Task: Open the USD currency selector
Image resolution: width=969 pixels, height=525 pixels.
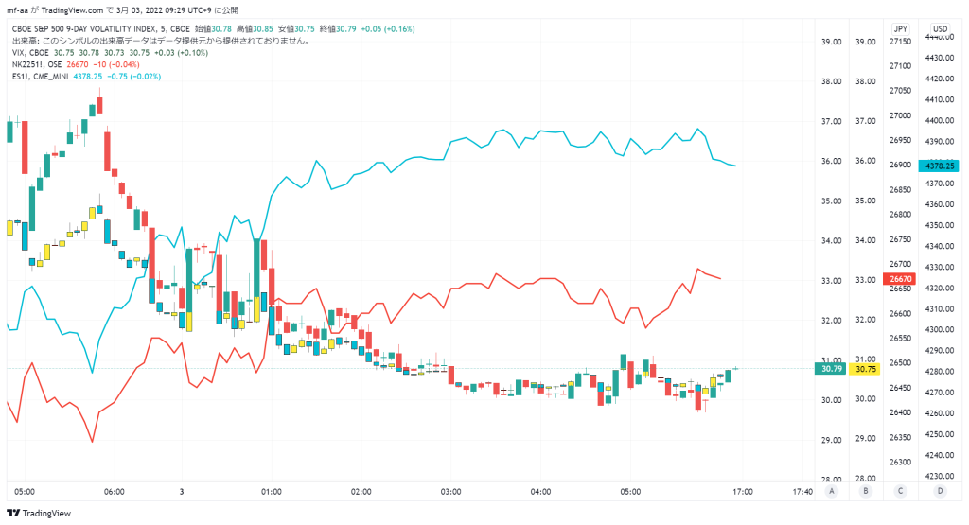Action: pyautogui.click(x=940, y=29)
